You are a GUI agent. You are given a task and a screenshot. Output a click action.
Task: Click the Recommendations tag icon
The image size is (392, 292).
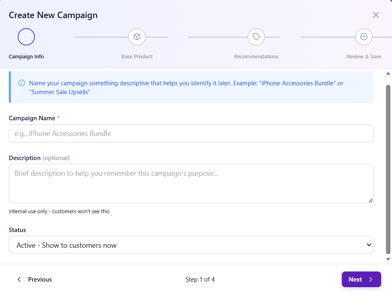[x=256, y=37]
